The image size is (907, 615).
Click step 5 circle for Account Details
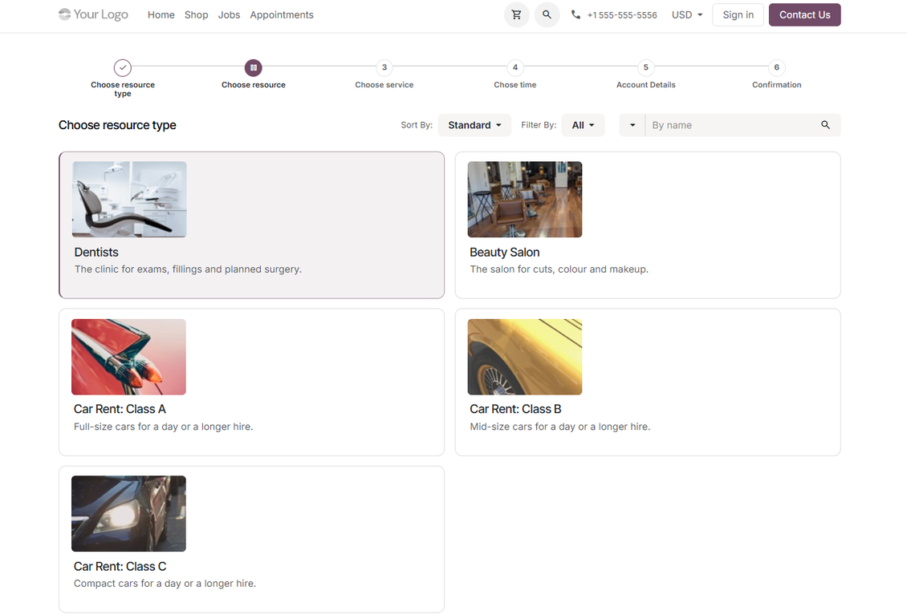pyautogui.click(x=645, y=67)
